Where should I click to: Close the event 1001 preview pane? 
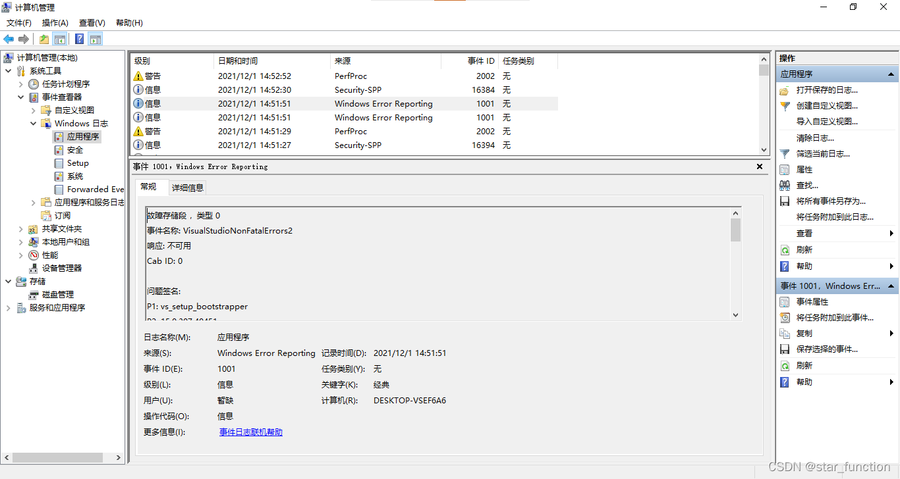(760, 166)
